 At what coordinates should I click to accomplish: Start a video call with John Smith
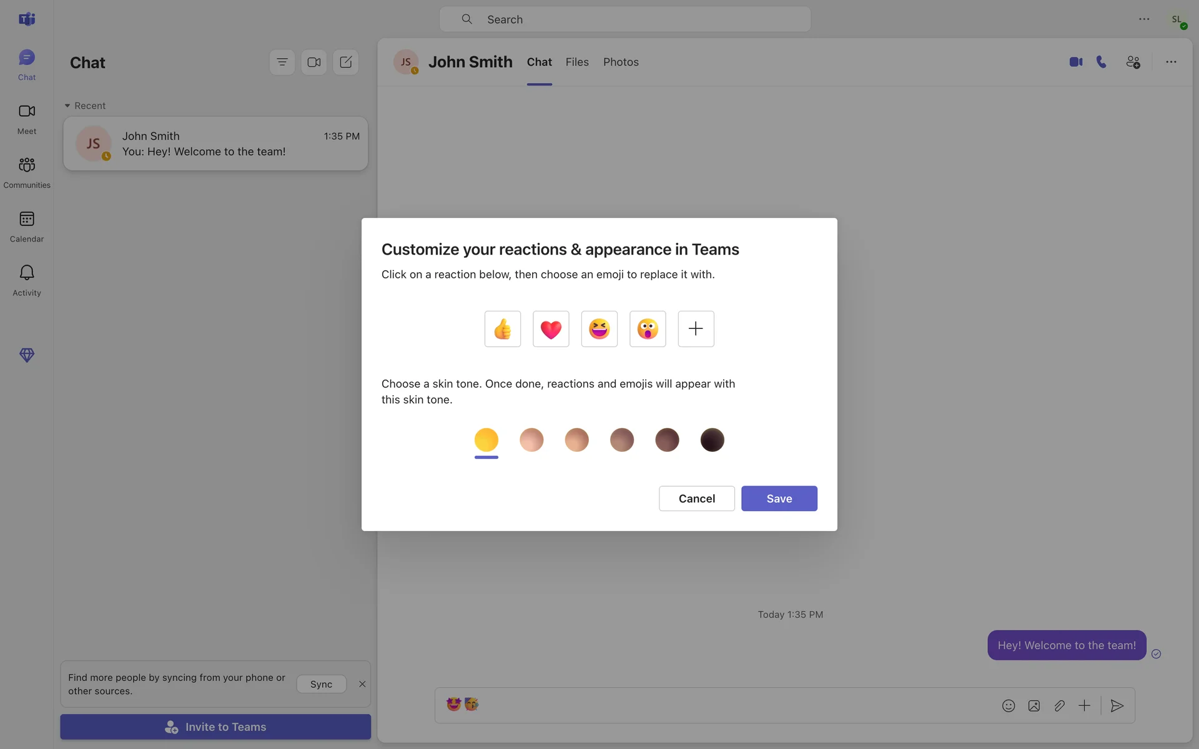tap(1075, 62)
